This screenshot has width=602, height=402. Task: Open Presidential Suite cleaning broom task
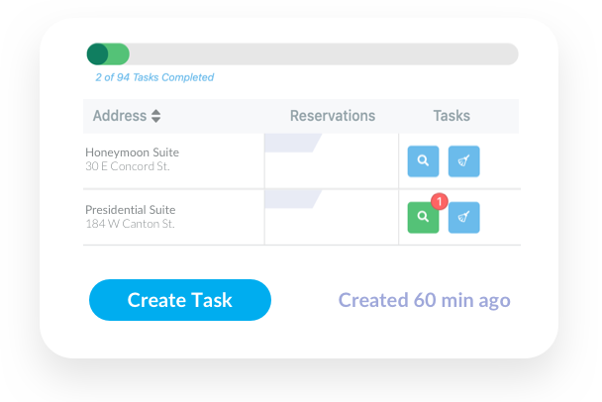[x=463, y=217]
